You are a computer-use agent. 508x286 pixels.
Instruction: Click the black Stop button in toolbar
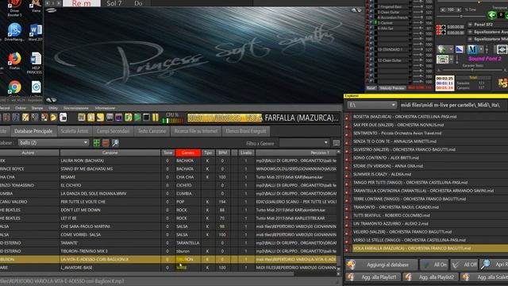point(146,117)
